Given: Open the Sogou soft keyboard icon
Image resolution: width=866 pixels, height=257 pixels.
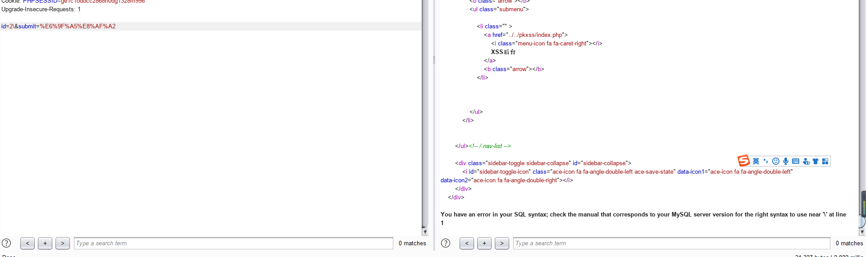Looking at the screenshot, I should (796, 161).
